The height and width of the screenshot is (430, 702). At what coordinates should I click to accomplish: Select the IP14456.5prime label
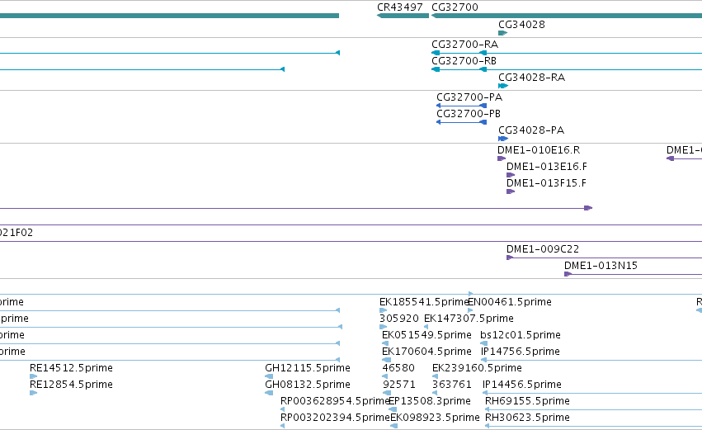click(x=522, y=385)
